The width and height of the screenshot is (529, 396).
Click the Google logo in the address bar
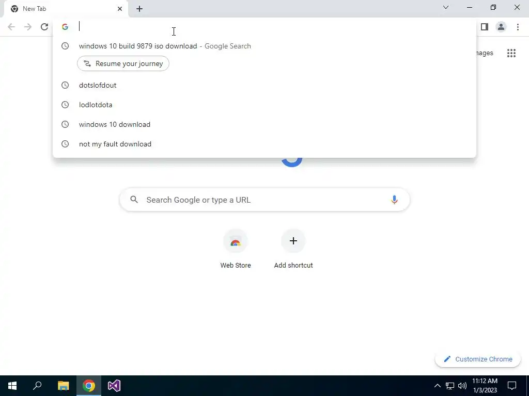pos(65,27)
